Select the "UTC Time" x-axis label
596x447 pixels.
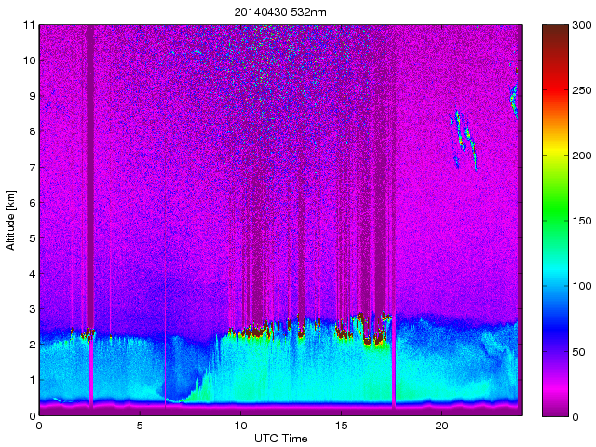(280, 439)
